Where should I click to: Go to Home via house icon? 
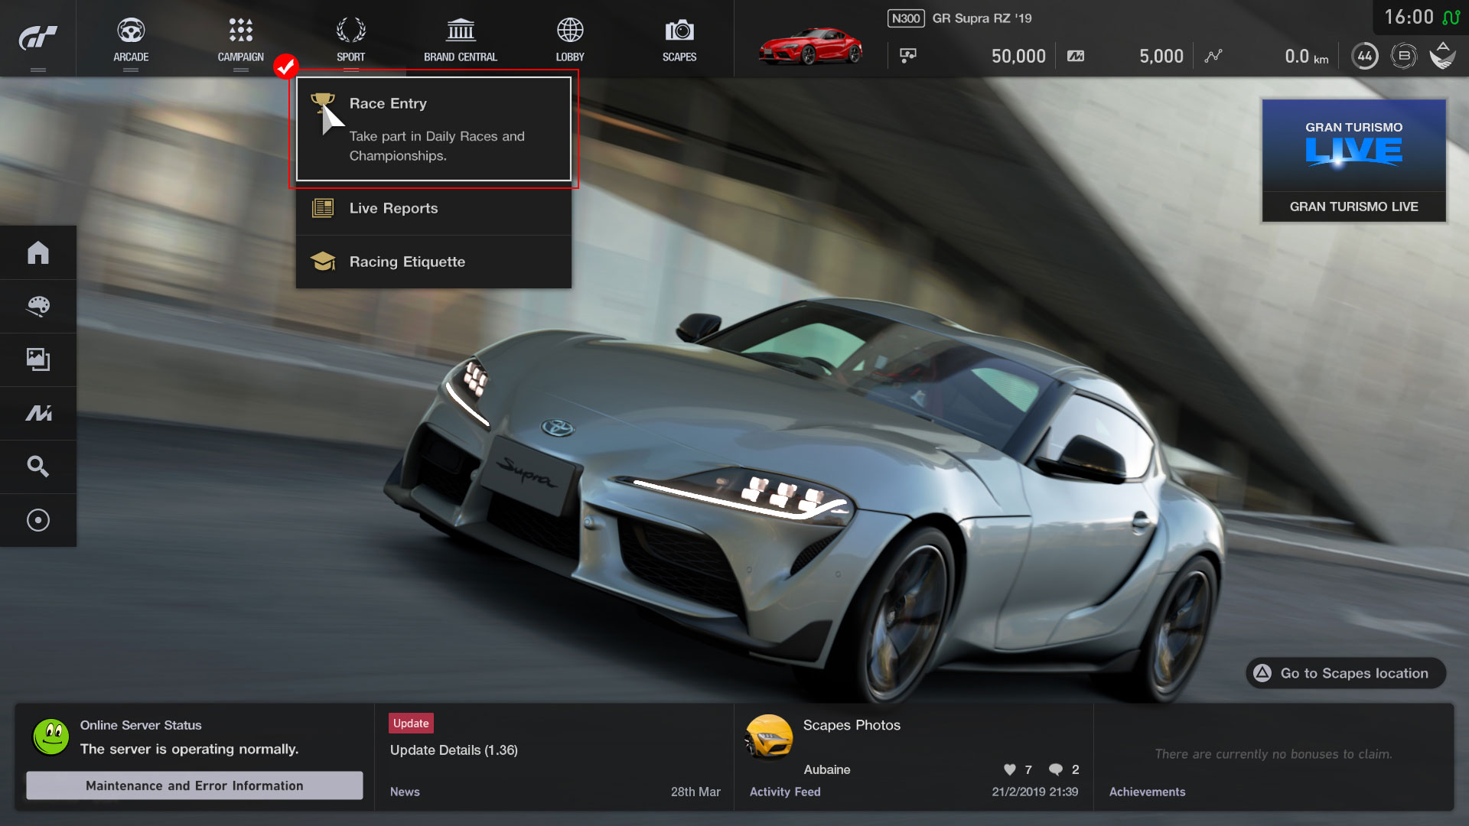point(38,252)
